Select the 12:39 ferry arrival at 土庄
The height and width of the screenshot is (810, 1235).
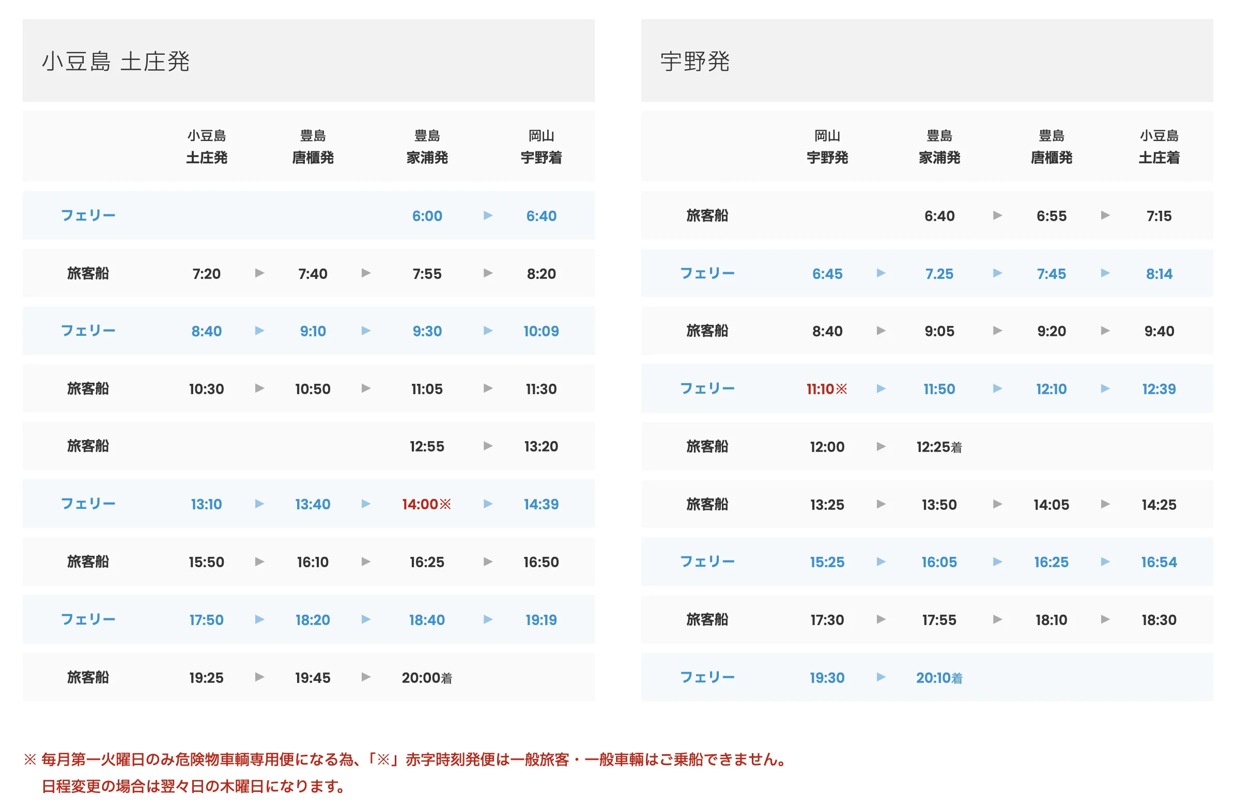click(x=1159, y=388)
